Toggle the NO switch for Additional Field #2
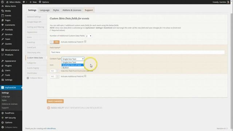This screenshot has width=233, height=131. pyautogui.click(x=55, y=76)
